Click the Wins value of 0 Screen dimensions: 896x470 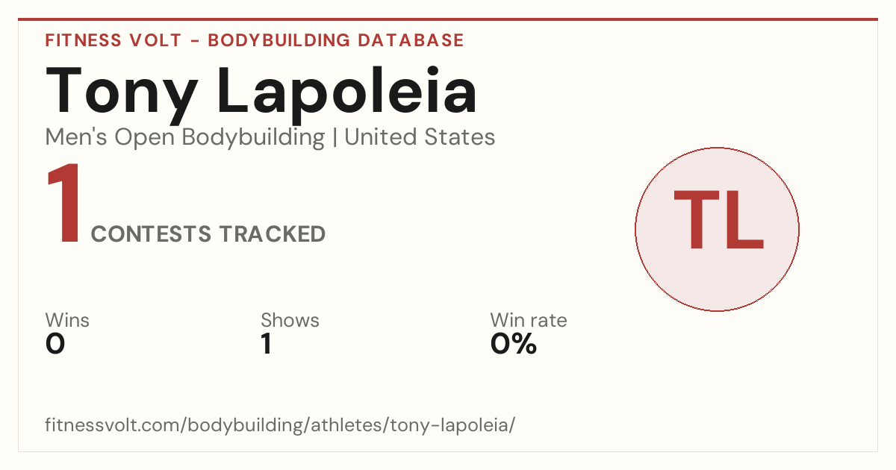55,344
